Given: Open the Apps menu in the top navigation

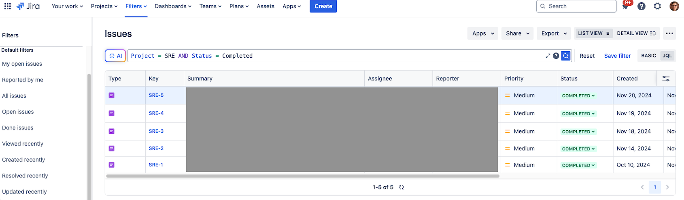Looking at the screenshot, I should 292,6.
